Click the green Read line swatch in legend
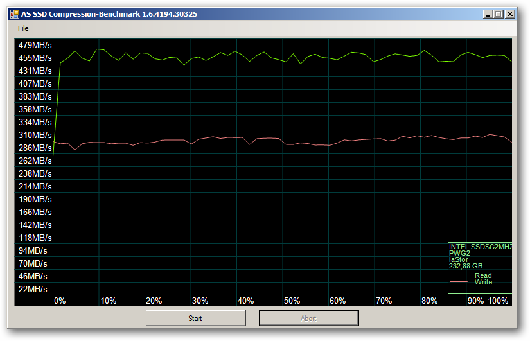This screenshot has height=341, width=530. 459,275
